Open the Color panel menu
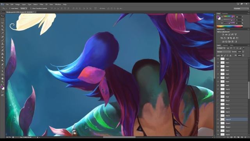Image resolution: width=250 pixels, height=141 pixels. click(248, 14)
